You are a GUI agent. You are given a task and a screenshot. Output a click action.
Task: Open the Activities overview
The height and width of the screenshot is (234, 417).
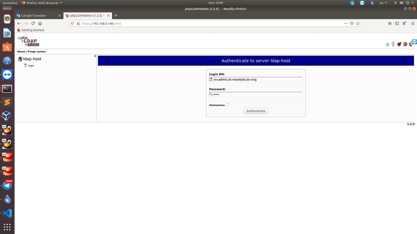coord(10,3)
